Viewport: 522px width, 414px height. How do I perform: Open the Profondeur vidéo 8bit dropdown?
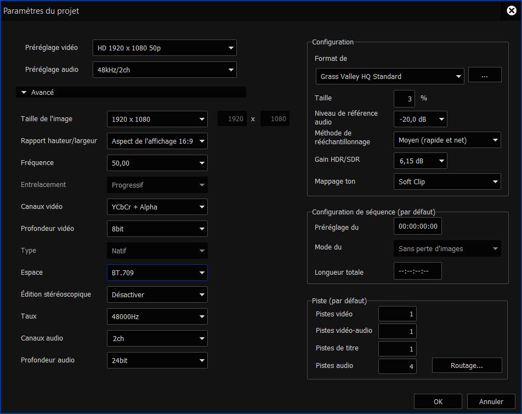157,229
